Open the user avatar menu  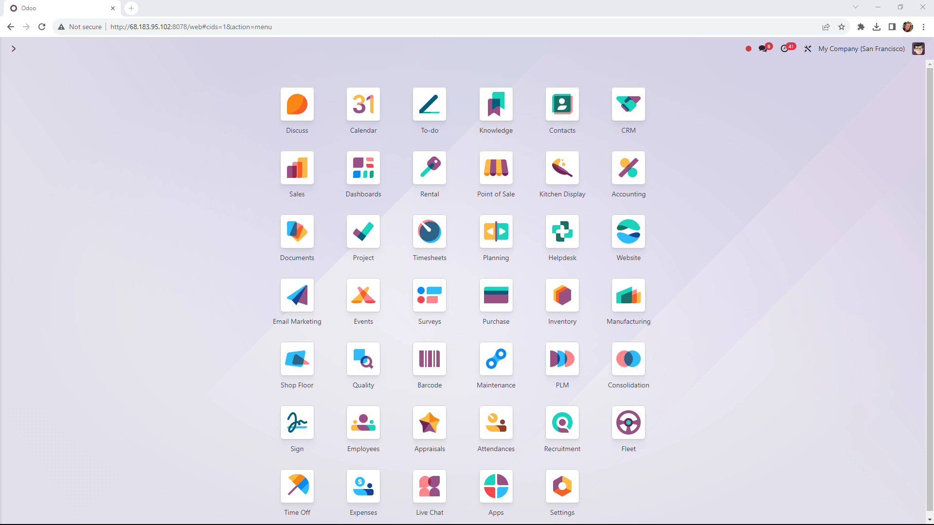[918, 49]
